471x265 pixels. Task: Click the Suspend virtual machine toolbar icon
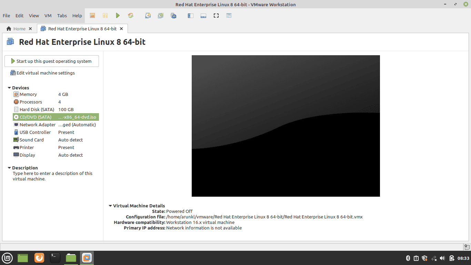92,16
